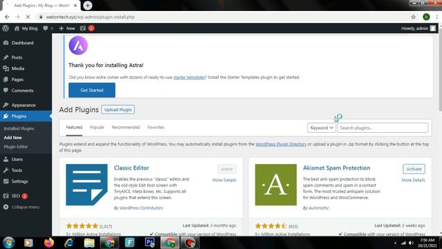442x249 pixels.
Task: Close the Add Plugins browser tab
Action: (x=75, y=6)
